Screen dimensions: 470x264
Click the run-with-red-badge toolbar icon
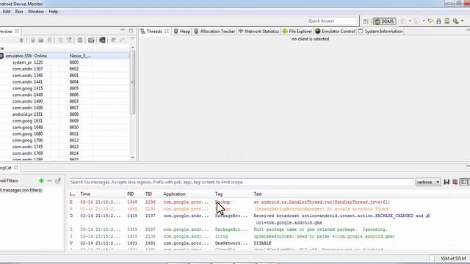(x=455, y=21)
